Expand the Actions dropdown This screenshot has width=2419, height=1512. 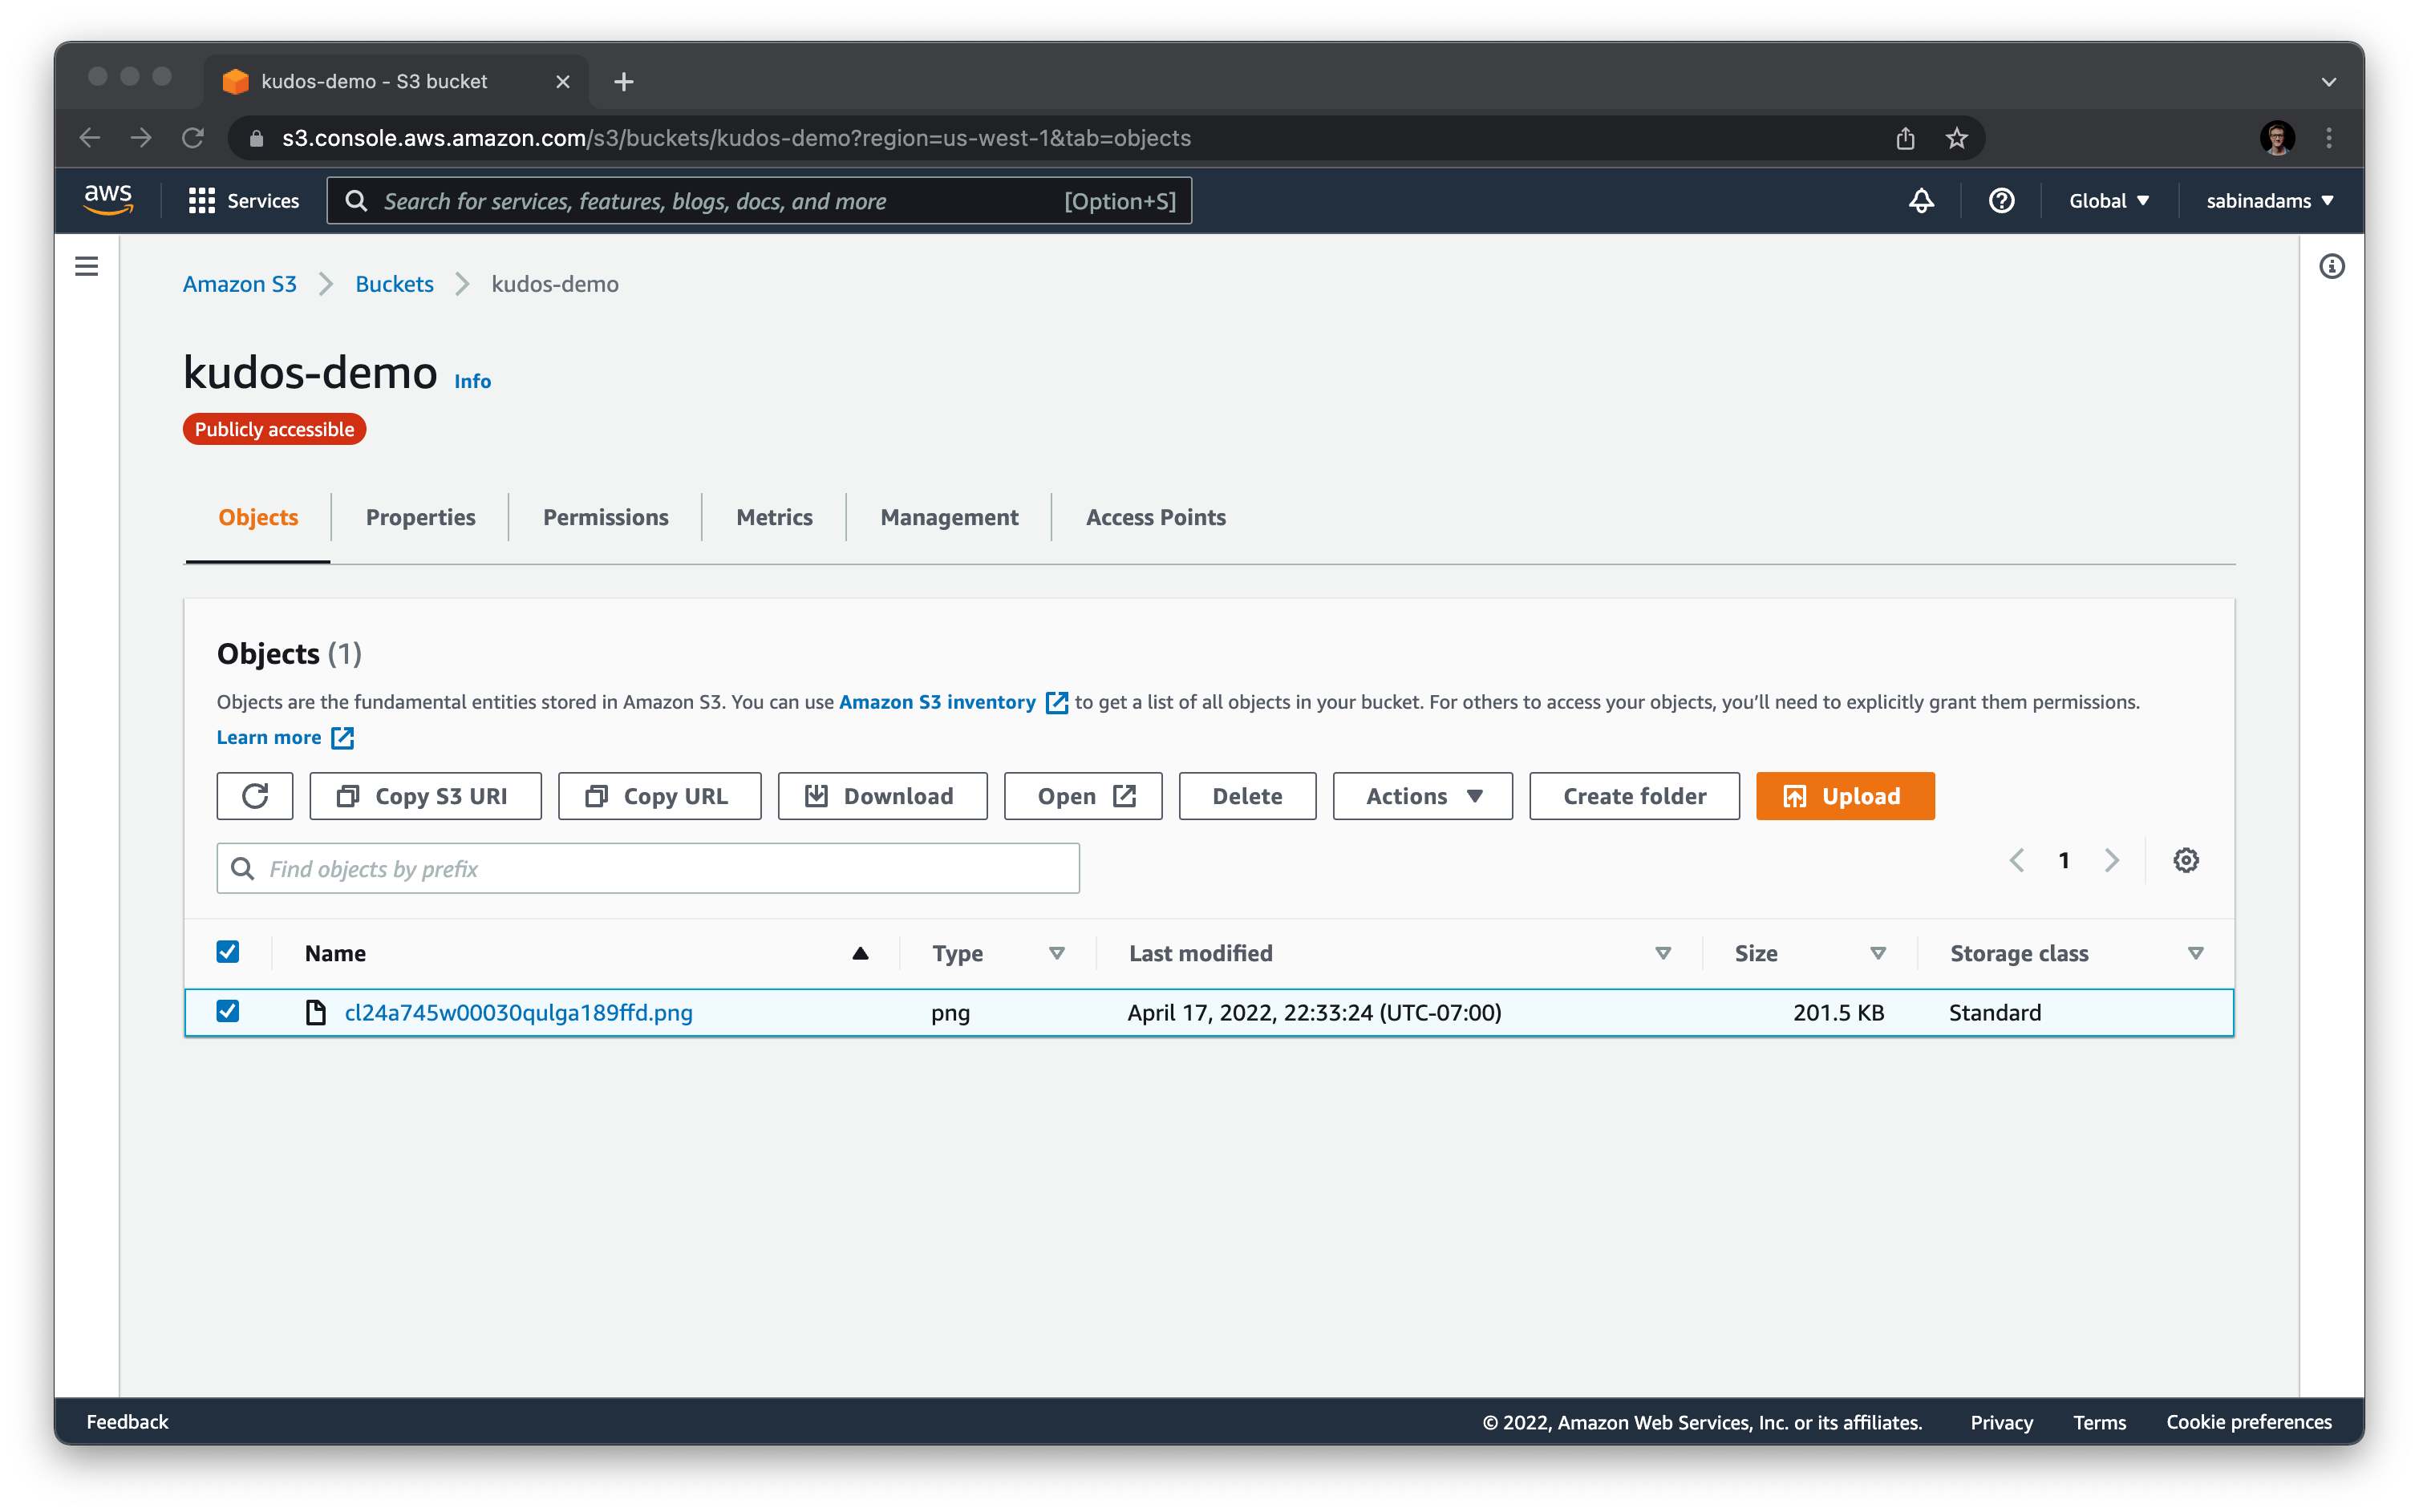[1421, 796]
